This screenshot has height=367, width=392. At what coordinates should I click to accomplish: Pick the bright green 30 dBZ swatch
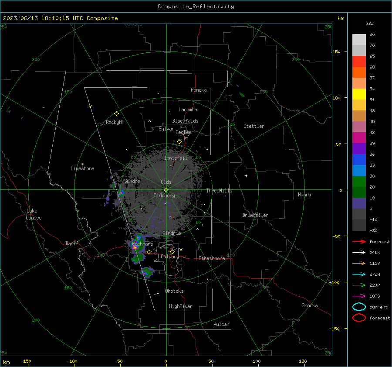click(359, 181)
